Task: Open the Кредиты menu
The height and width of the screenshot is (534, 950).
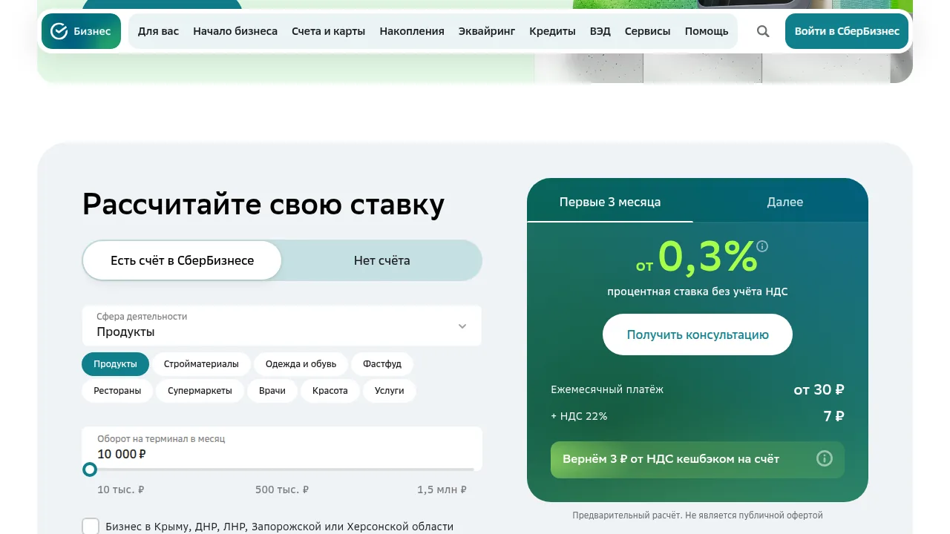Action: (552, 31)
